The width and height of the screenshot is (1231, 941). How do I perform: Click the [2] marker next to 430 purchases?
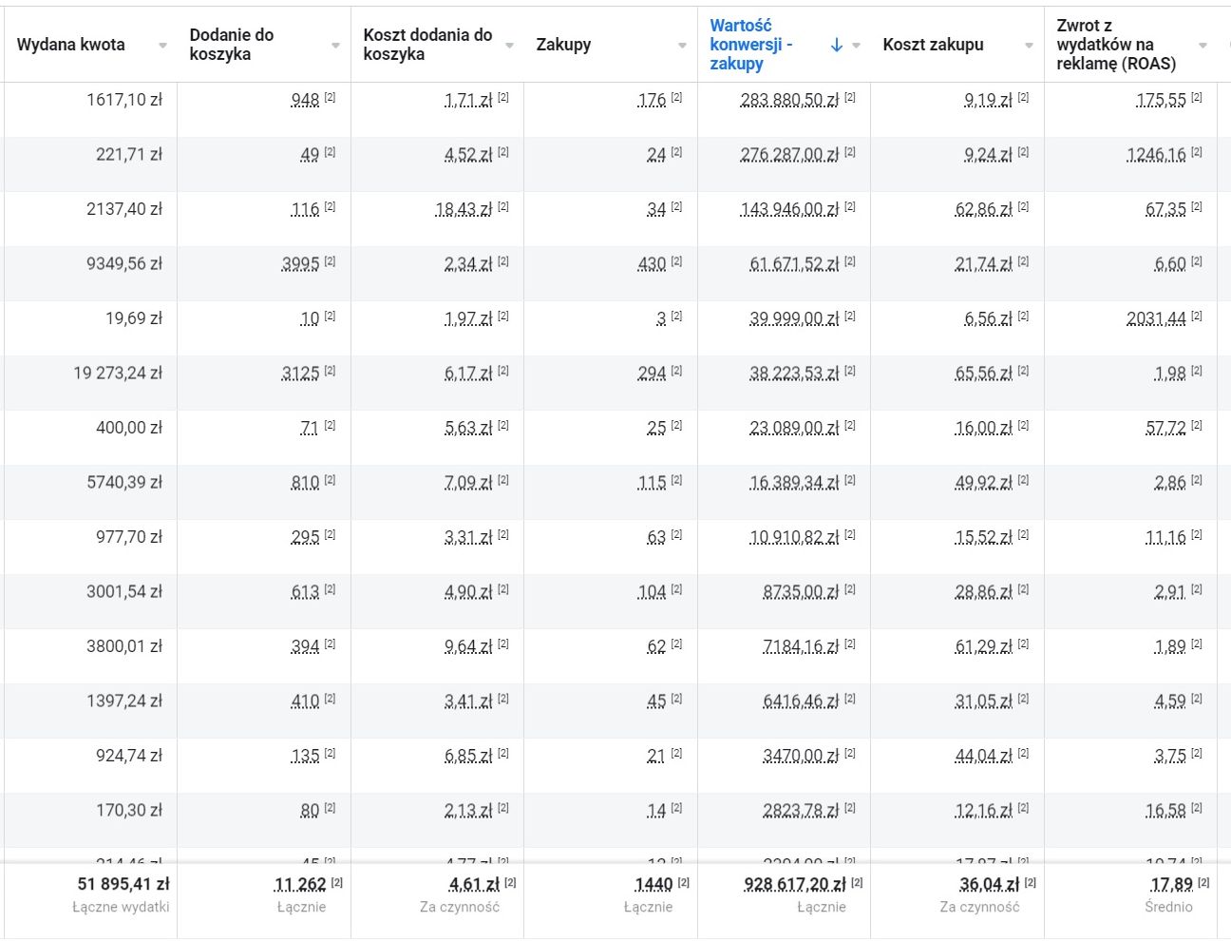(x=676, y=261)
